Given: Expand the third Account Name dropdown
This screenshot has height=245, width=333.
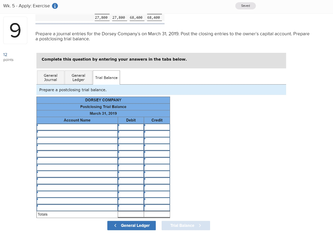Looking at the screenshot, I should [77, 140].
